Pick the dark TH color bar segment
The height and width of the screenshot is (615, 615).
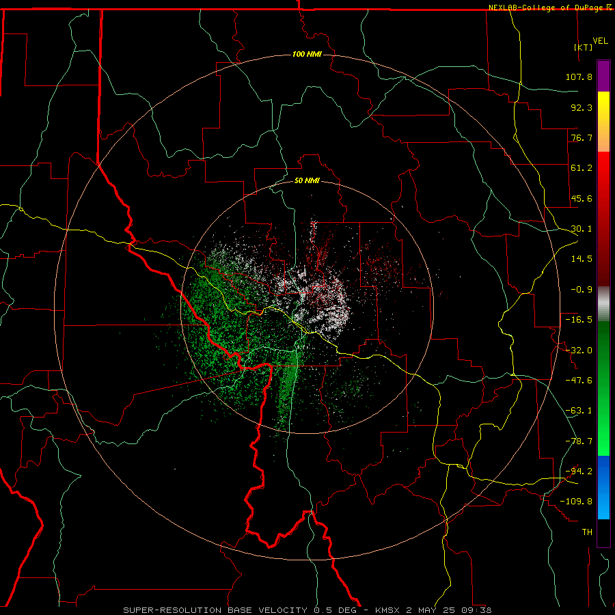pos(603,532)
